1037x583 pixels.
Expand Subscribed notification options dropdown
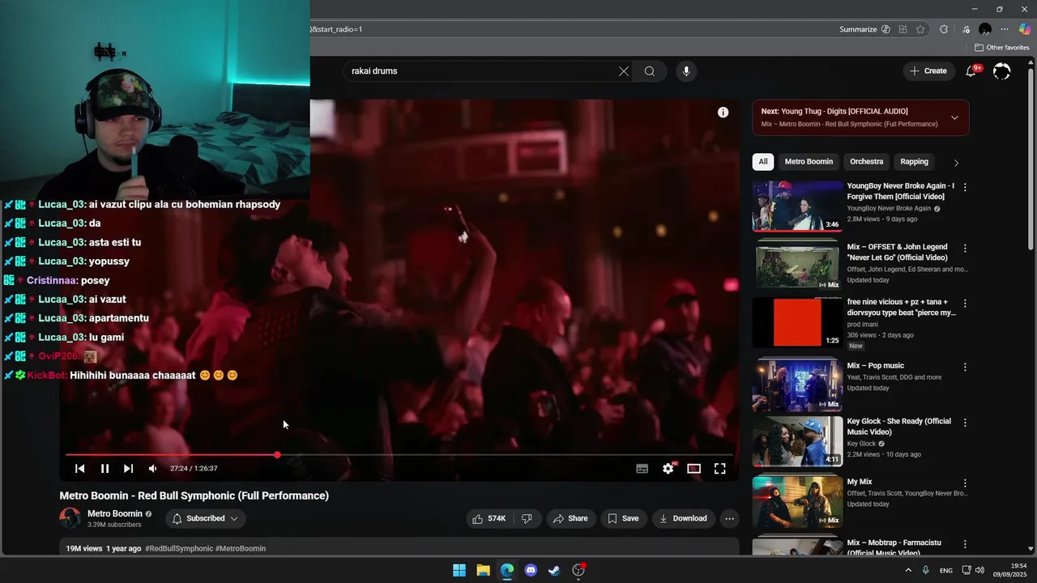click(205, 518)
